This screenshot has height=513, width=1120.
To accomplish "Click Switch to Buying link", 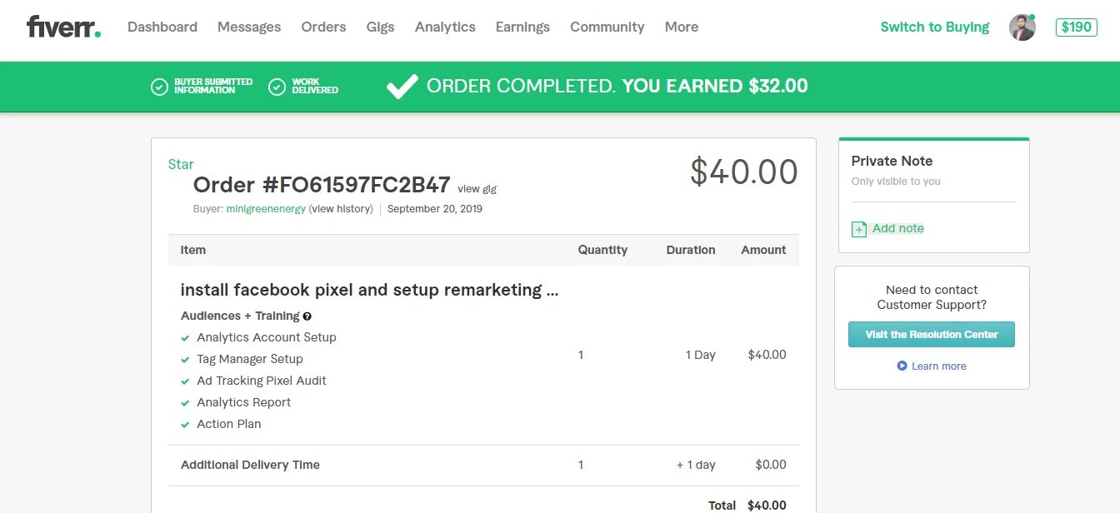I will click(x=934, y=27).
